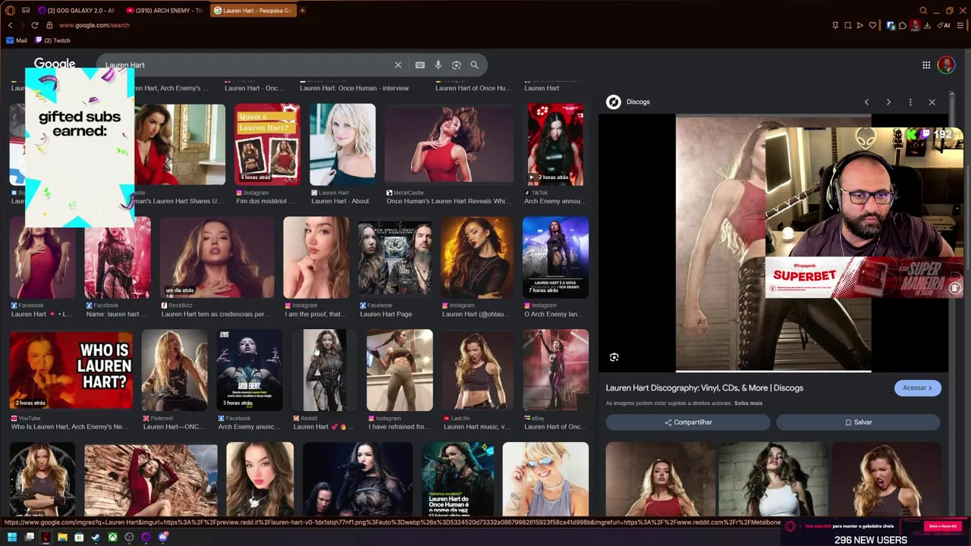Open the Google apps grid
Screen dimensions: 971x546
[x=926, y=65]
